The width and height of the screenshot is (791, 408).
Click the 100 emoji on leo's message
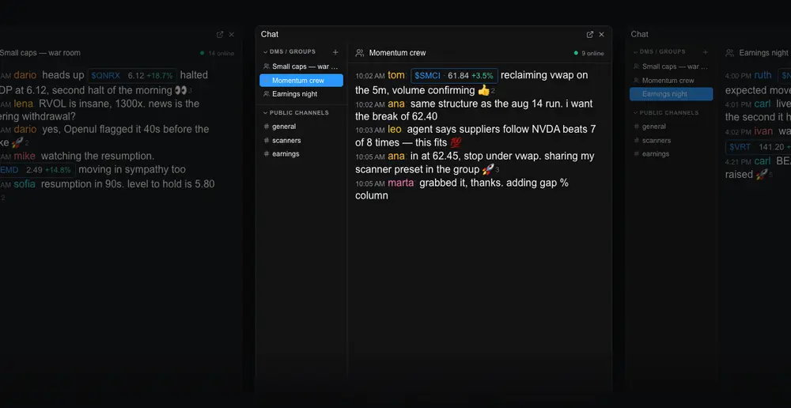pos(455,143)
